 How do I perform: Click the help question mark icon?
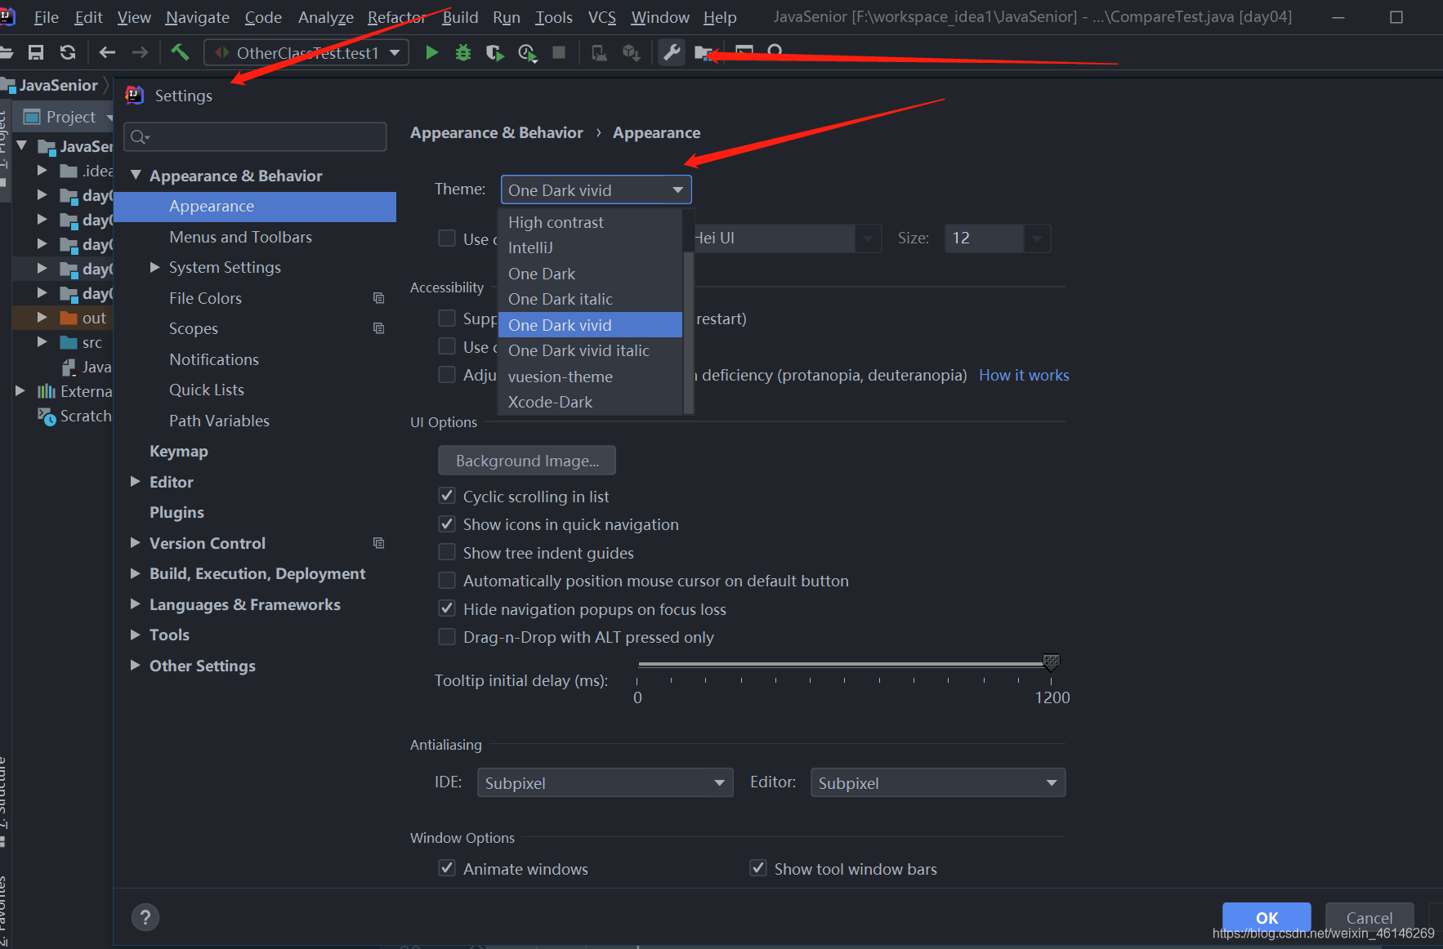coord(145,917)
